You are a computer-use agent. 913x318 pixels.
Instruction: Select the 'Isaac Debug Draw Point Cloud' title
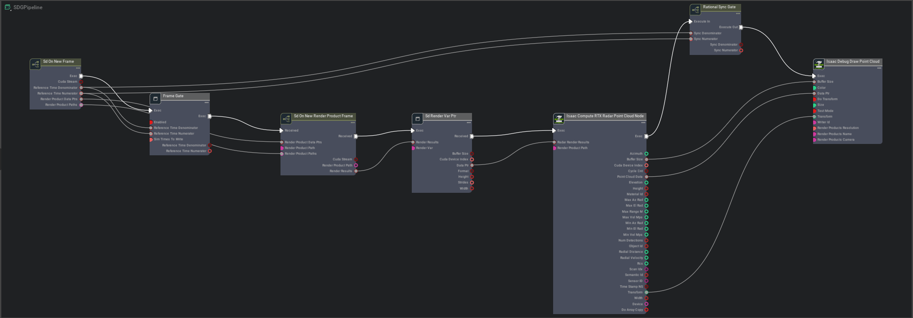853,62
